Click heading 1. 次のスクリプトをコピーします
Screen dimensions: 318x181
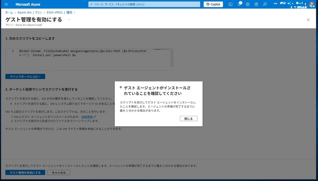[x=30, y=39]
